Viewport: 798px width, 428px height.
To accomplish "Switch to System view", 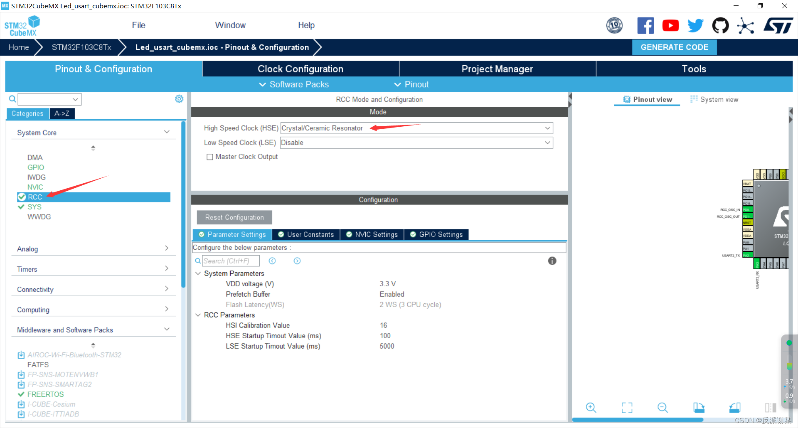I will pyautogui.click(x=714, y=99).
